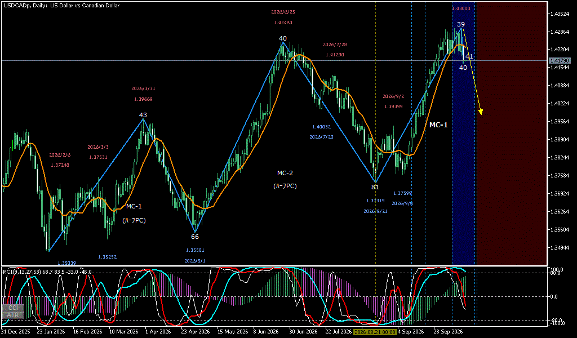This screenshot has height=338, width=577.
Task: Click the 66 bar-count label
Action: click(x=194, y=237)
